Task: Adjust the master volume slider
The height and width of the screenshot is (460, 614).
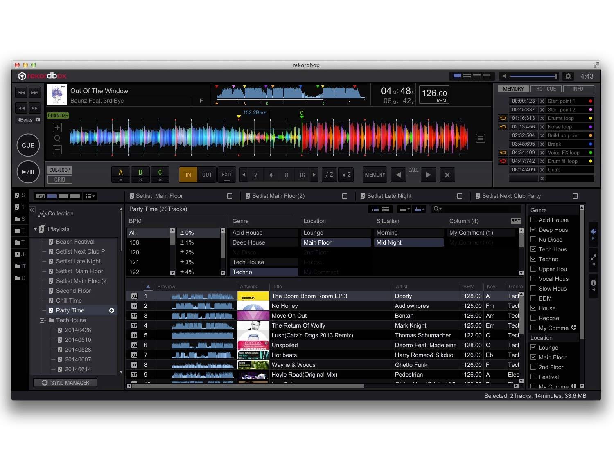Action: click(533, 76)
